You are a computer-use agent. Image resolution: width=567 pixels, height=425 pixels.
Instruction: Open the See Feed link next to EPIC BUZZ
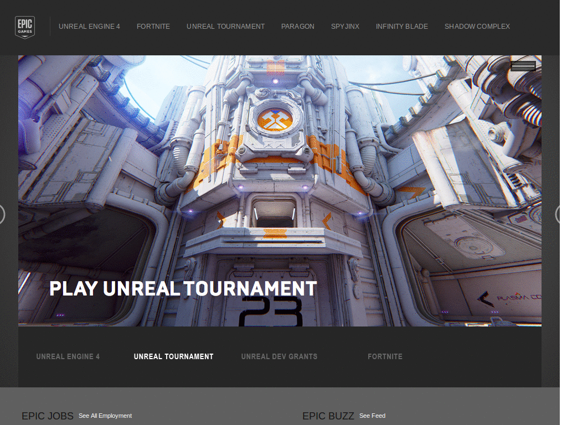coord(373,416)
